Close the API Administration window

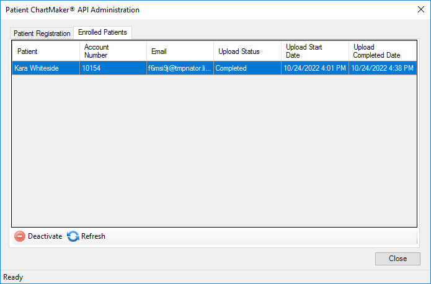[421, 10]
